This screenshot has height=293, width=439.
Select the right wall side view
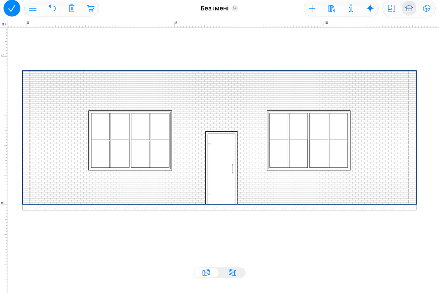coord(233,273)
